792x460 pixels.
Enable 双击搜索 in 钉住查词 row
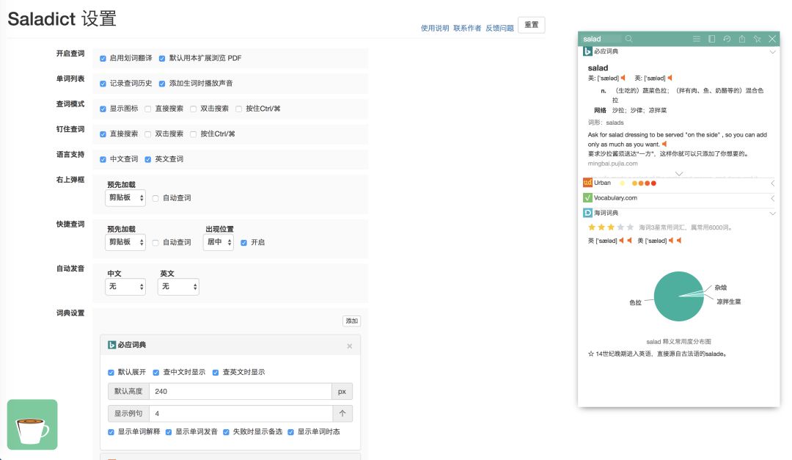pos(148,134)
